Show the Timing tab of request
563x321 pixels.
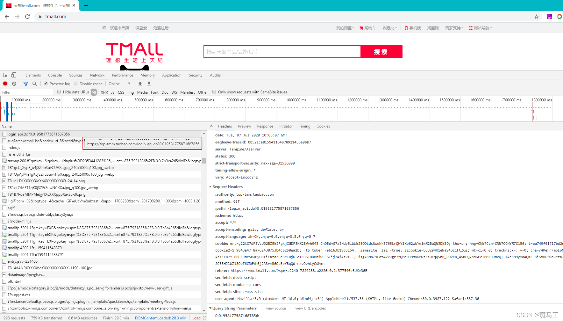pyautogui.click(x=304, y=126)
